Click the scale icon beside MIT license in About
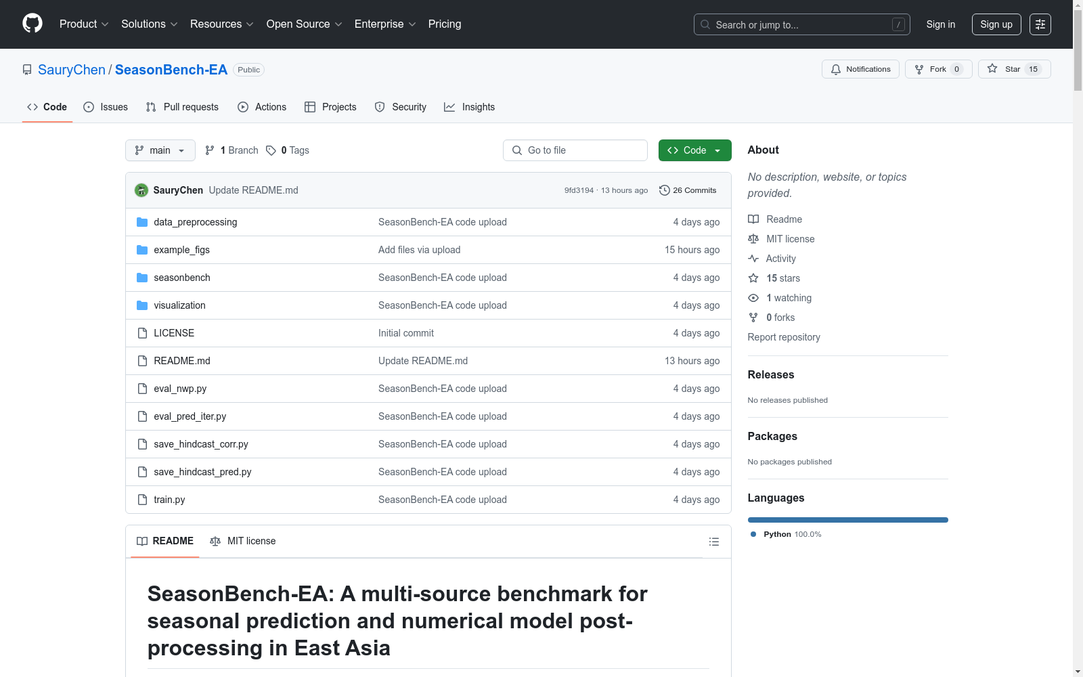The image size is (1083, 677). pos(753,239)
